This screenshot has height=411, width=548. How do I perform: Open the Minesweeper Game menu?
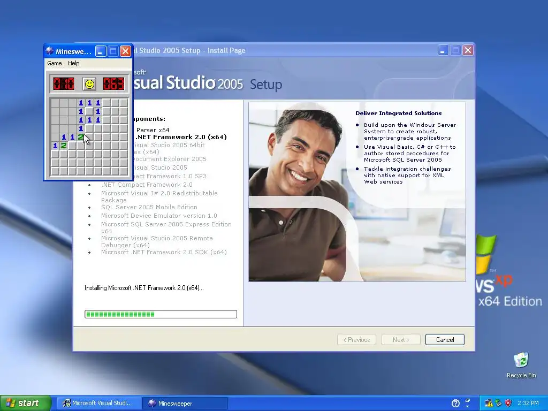coord(55,63)
